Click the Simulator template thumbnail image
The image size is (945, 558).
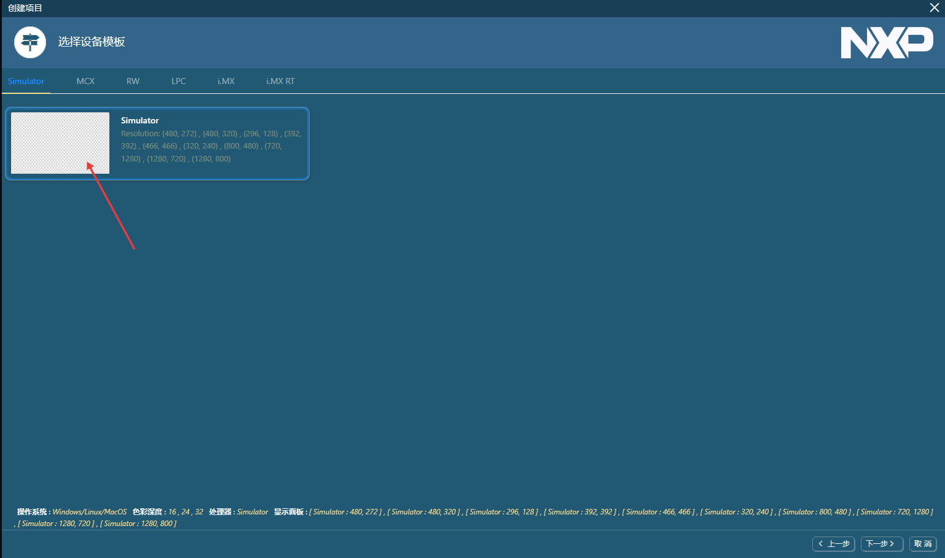[60, 143]
